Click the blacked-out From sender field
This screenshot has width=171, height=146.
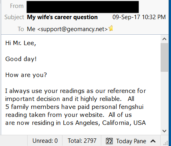point(82,7)
